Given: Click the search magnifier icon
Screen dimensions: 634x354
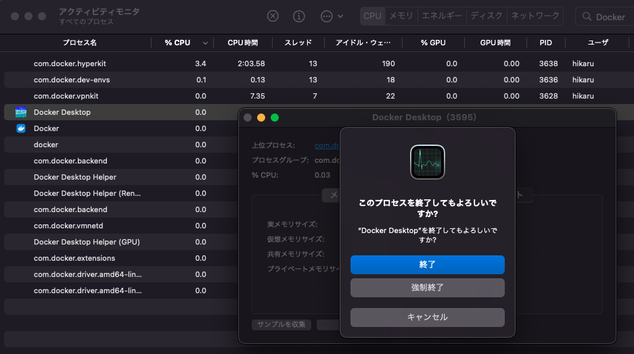Looking at the screenshot, I should (587, 16).
